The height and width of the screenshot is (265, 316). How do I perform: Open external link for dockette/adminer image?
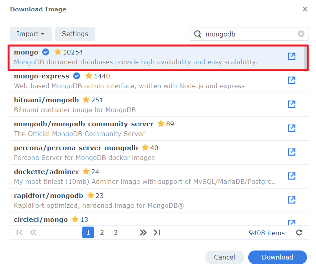[291, 176]
